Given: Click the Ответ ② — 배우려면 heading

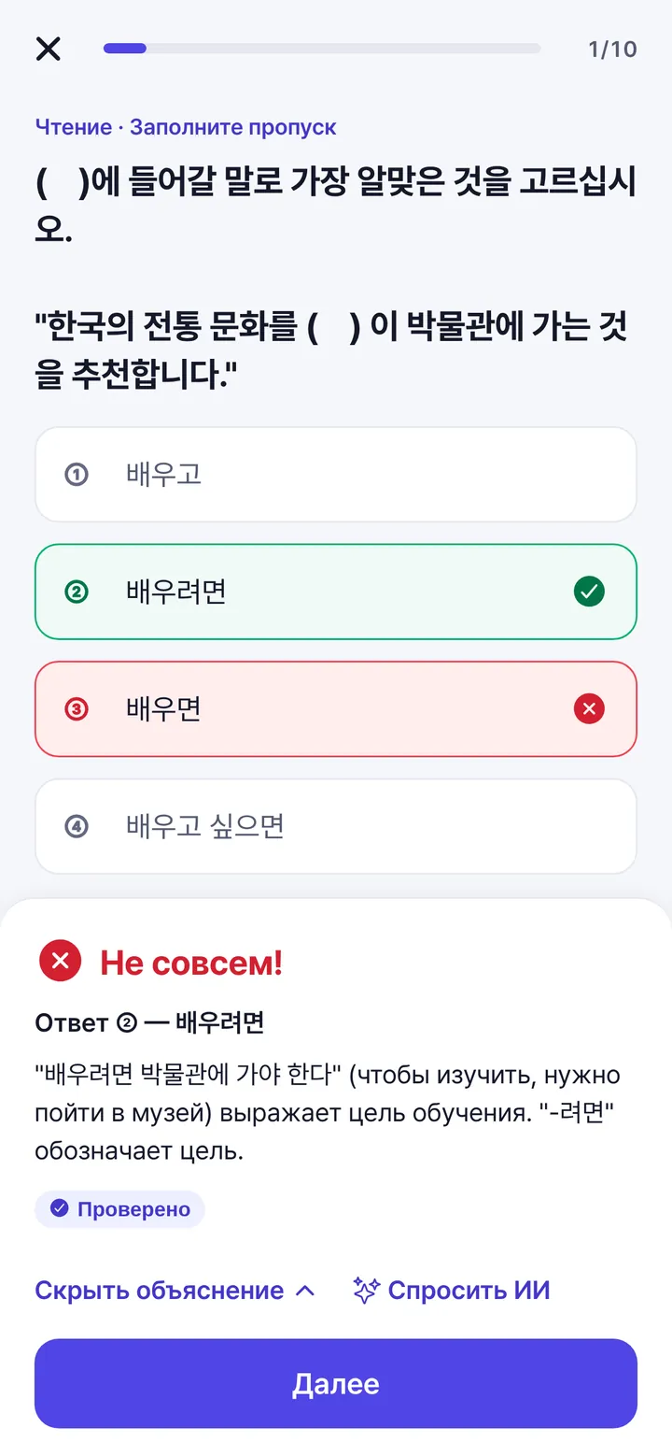Looking at the screenshot, I should (149, 1022).
